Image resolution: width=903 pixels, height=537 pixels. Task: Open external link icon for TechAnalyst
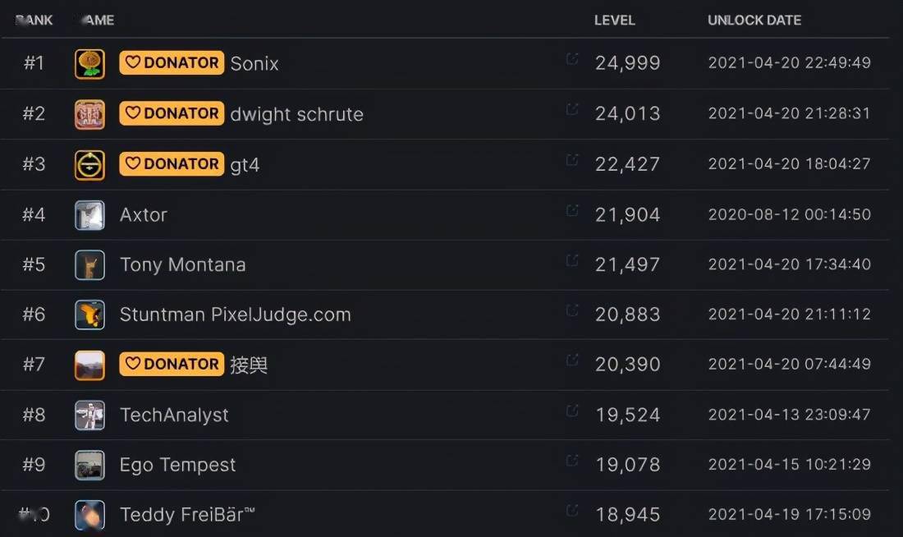(x=572, y=411)
